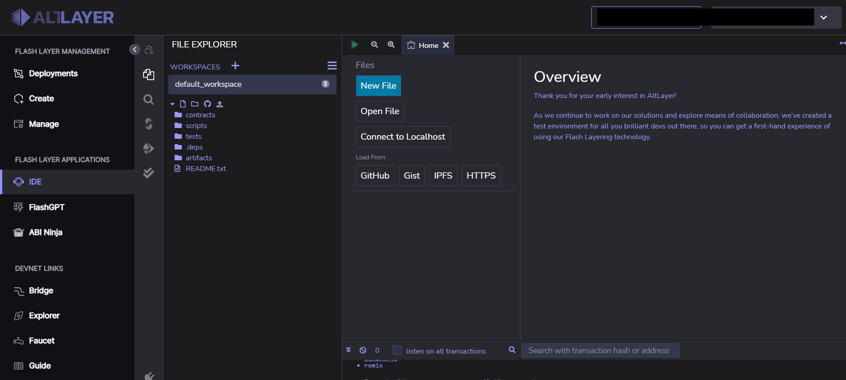Load from IPFS button
Viewport: 846px width, 380px height.
point(443,176)
